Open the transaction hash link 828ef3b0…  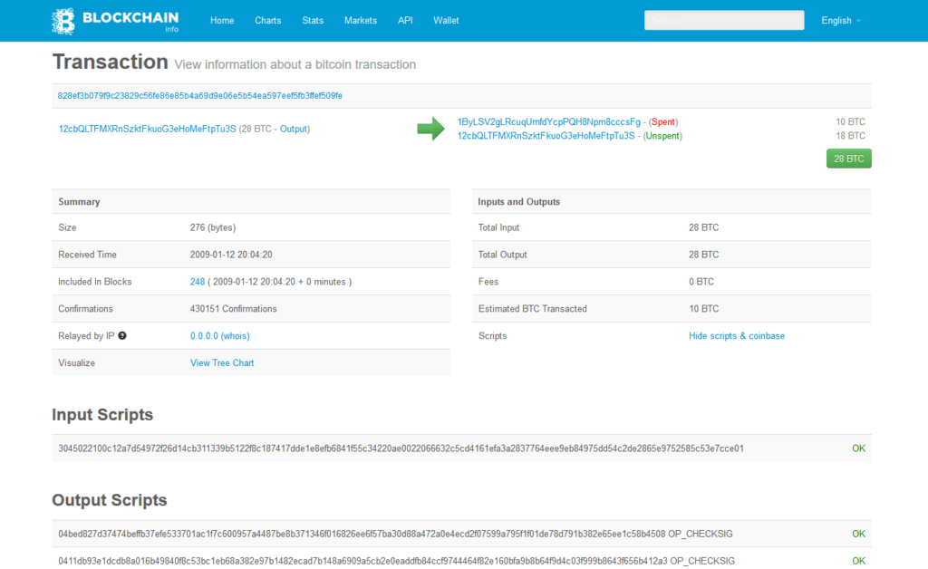(x=199, y=95)
